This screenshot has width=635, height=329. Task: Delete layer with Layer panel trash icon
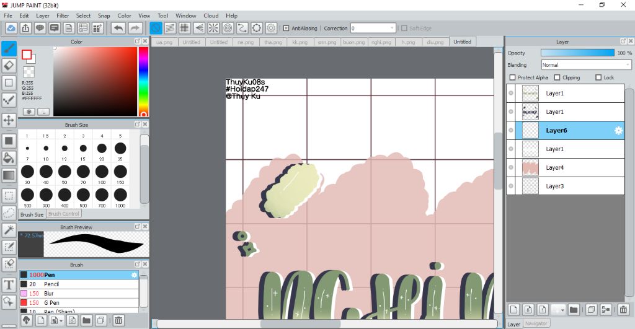pyautogui.click(x=623, y=310)
